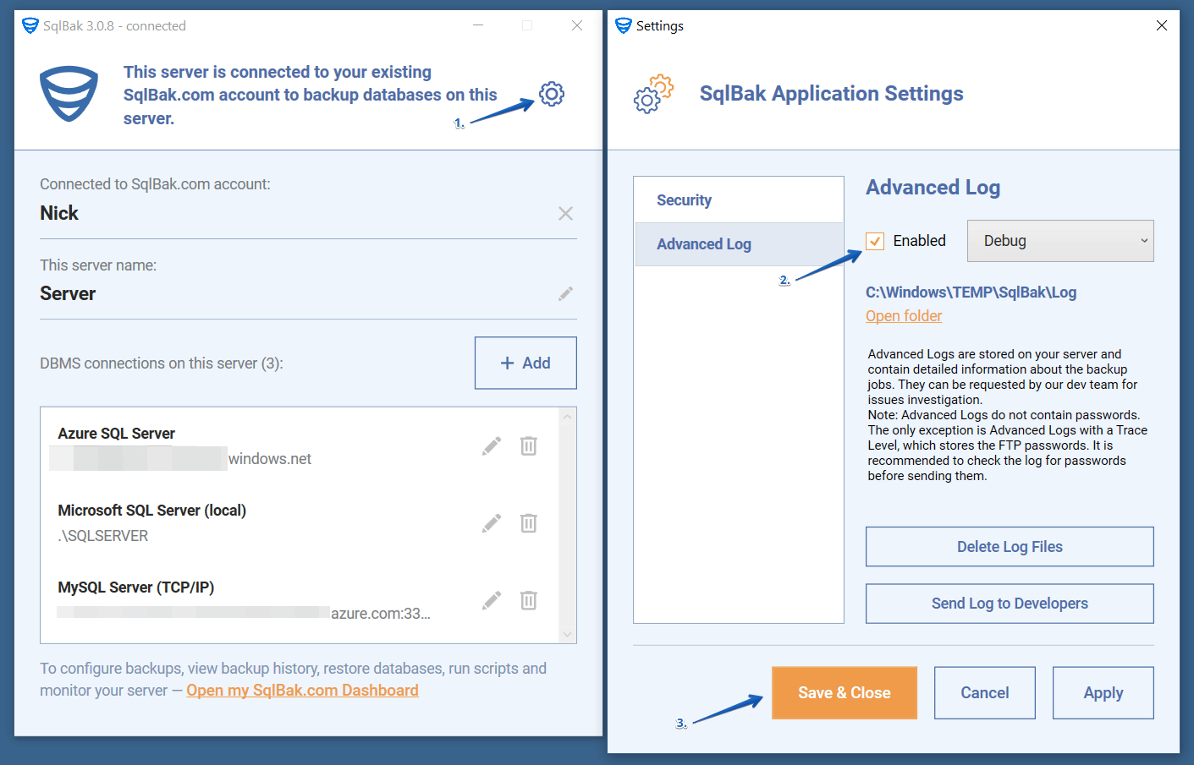1194x765 pixels.
Task: Uncheck the Enabled advanced log checkbox
Action: pyautogui.click(x=876, y=241)
